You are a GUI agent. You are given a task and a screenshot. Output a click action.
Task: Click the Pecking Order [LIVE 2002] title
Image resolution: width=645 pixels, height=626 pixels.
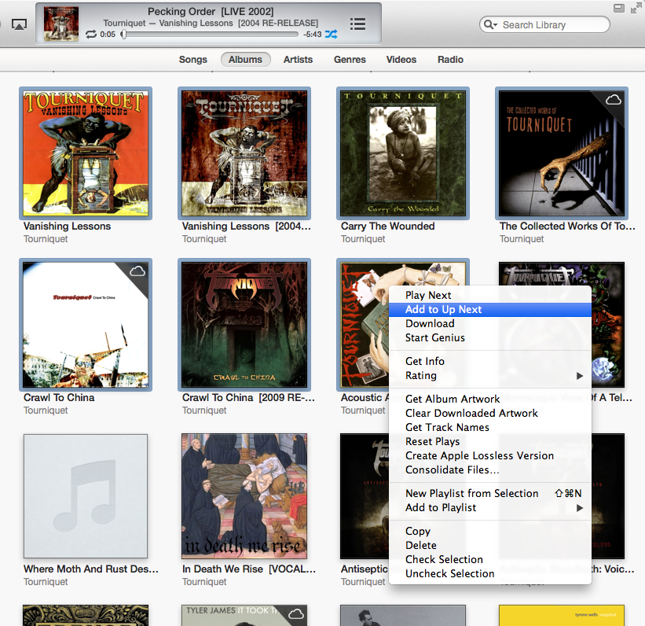point(211,12)
